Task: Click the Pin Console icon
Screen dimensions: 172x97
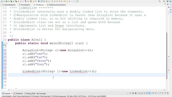Action: coord(153,93)
